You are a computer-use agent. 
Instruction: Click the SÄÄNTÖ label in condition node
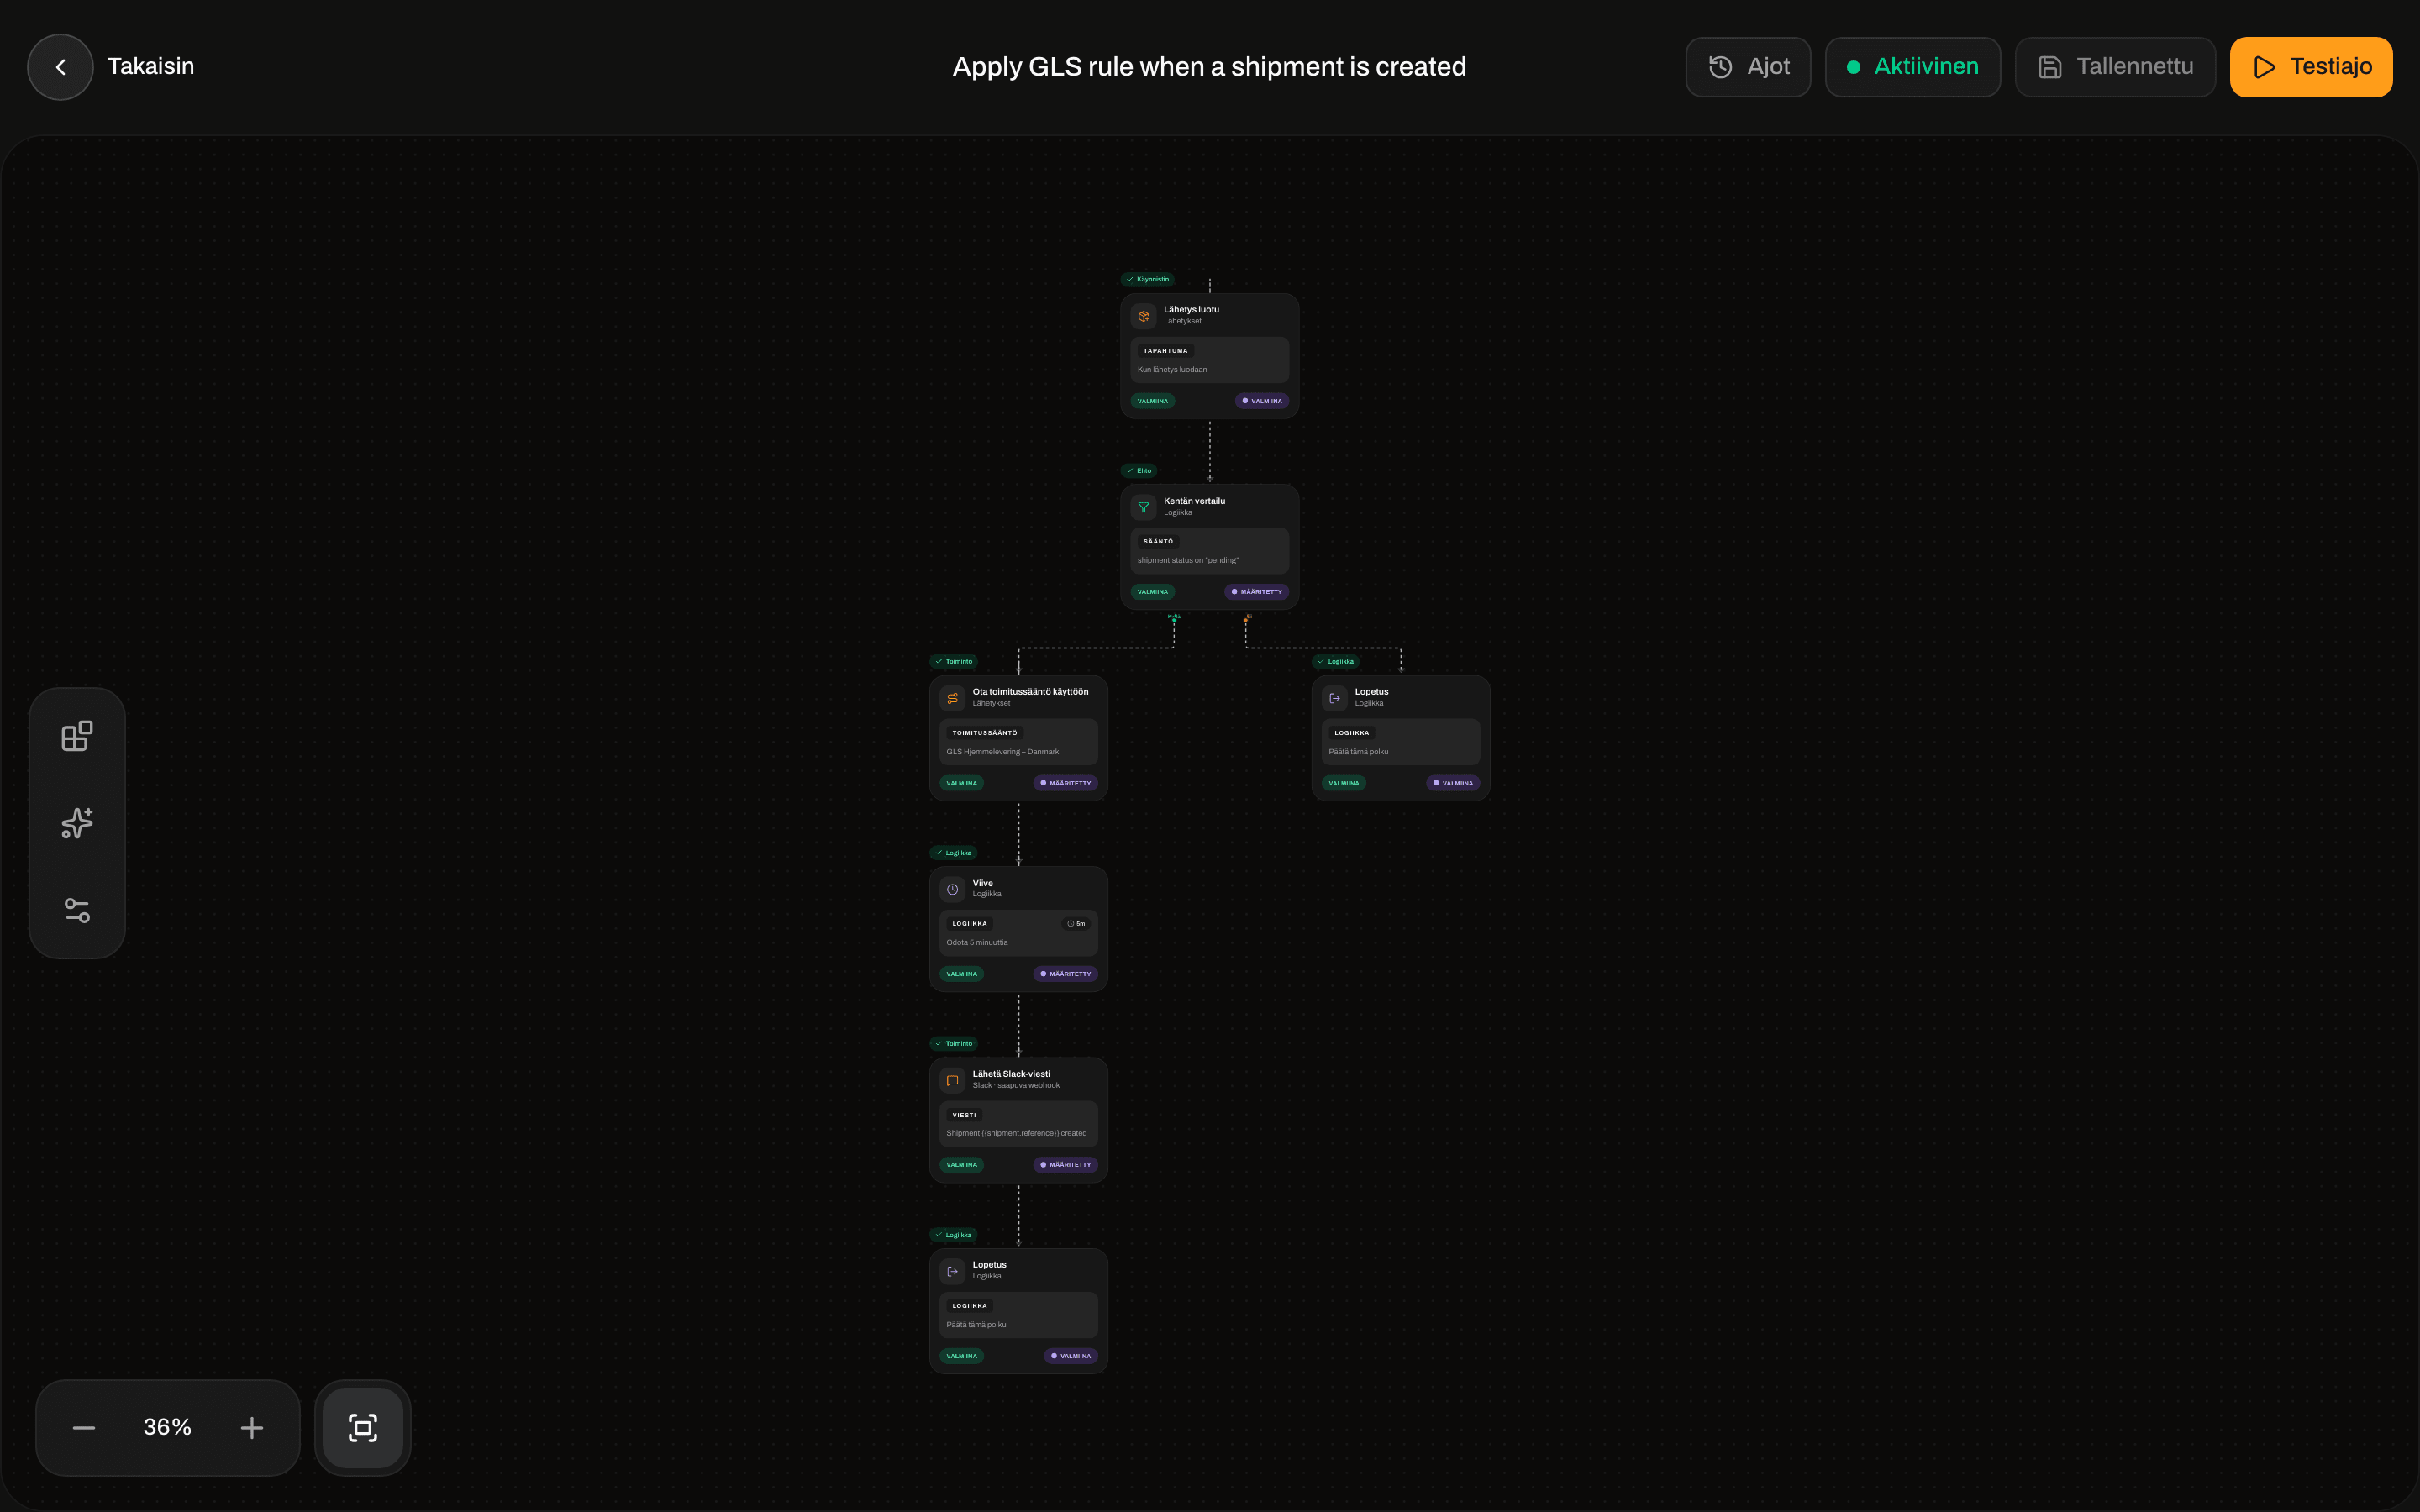1158,541
